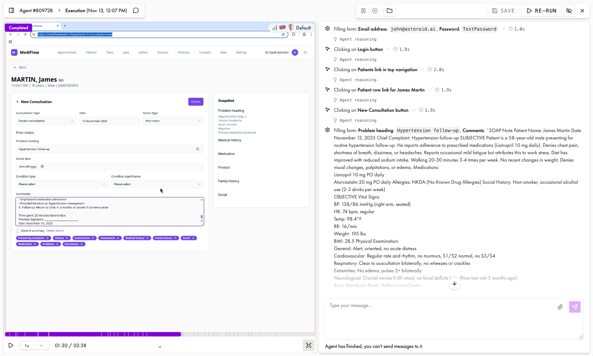This screenshot has height=356, width=593.
Task: Click the attachment paperclip icon
Action: coord(560,307)
